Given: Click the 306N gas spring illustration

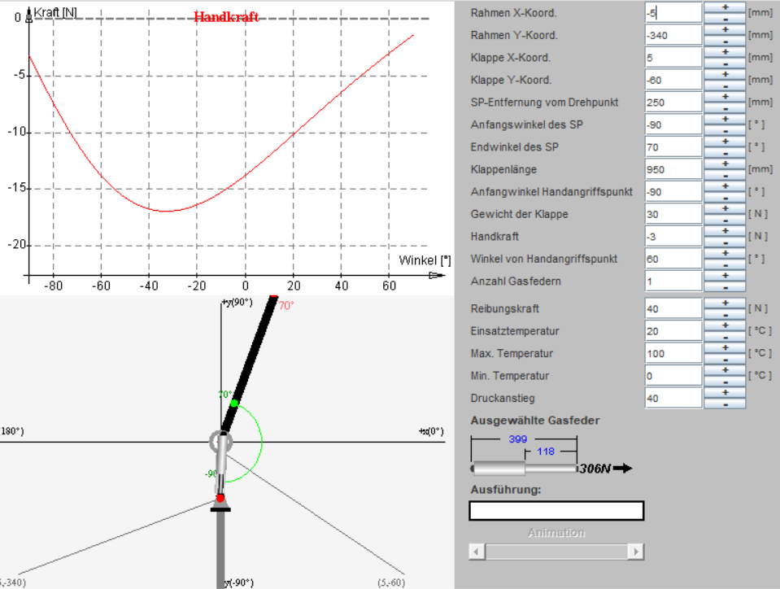Looking at the screenshot, I should (x=525, y=469).
